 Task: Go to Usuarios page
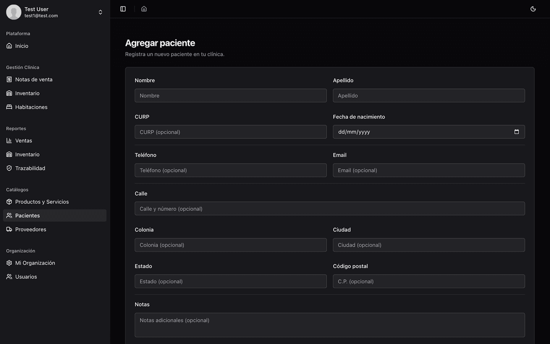tap(26, 277)
